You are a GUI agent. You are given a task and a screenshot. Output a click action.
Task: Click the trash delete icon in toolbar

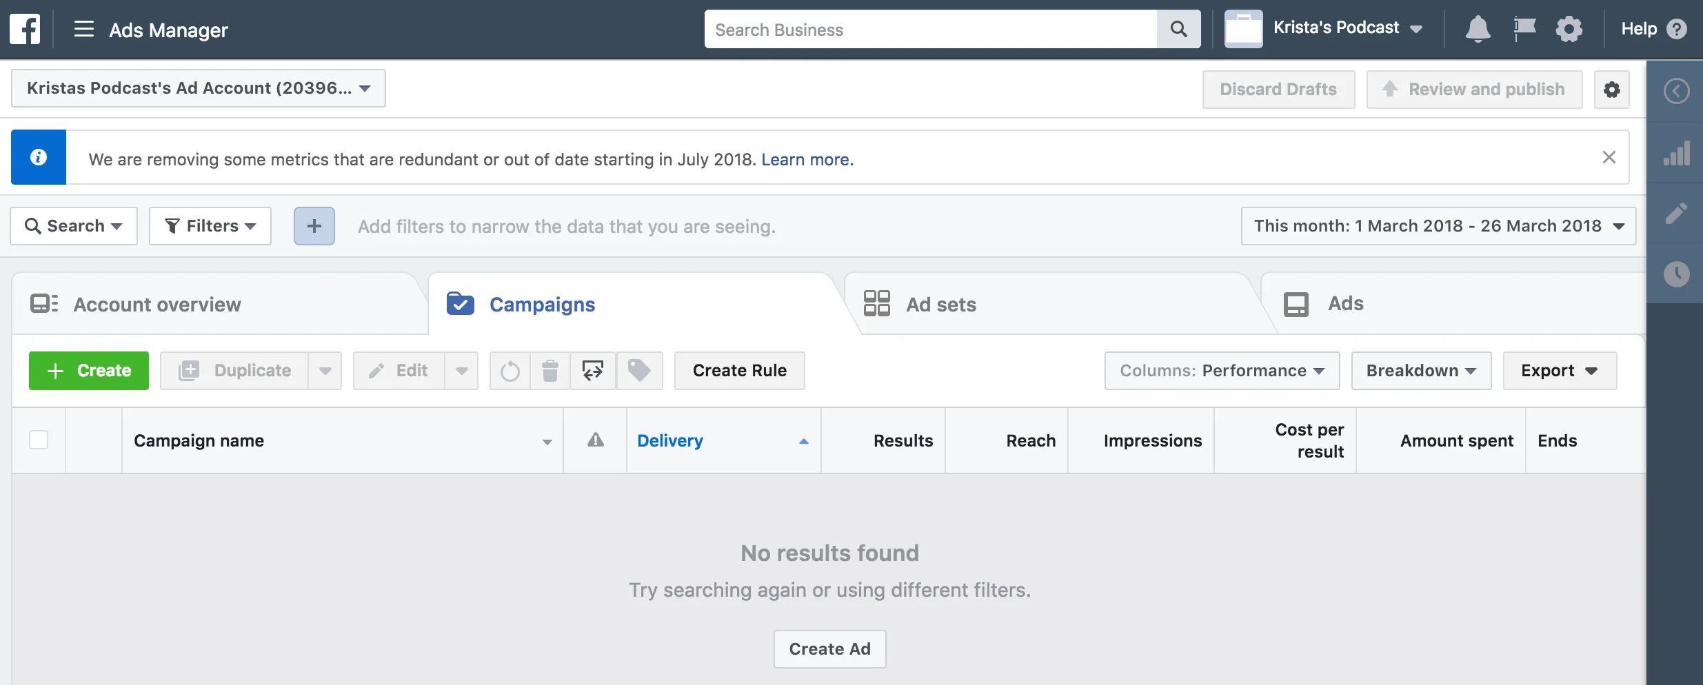click(x=550, y=371)
